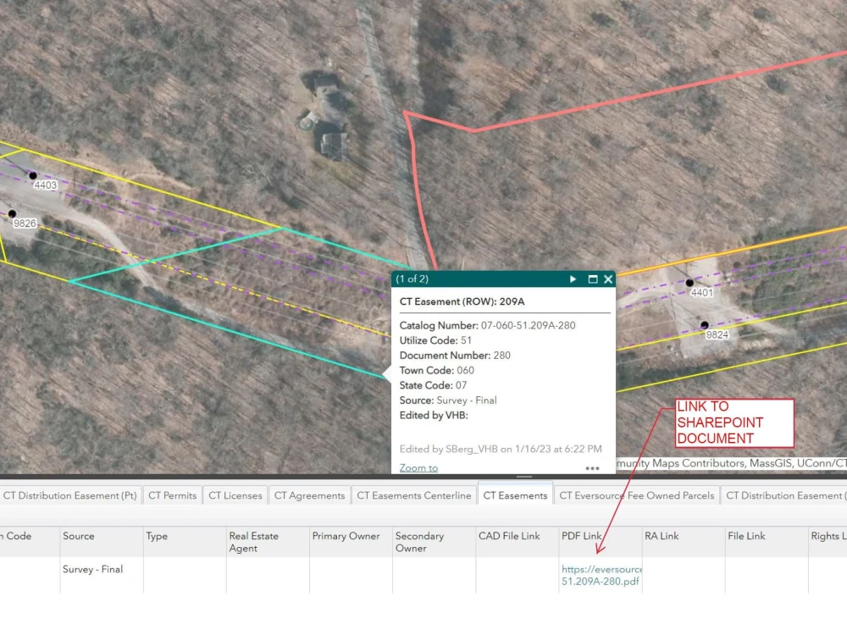Select the CT Agreements tab
Screen dimensions: 847x635
click(309, 495)
